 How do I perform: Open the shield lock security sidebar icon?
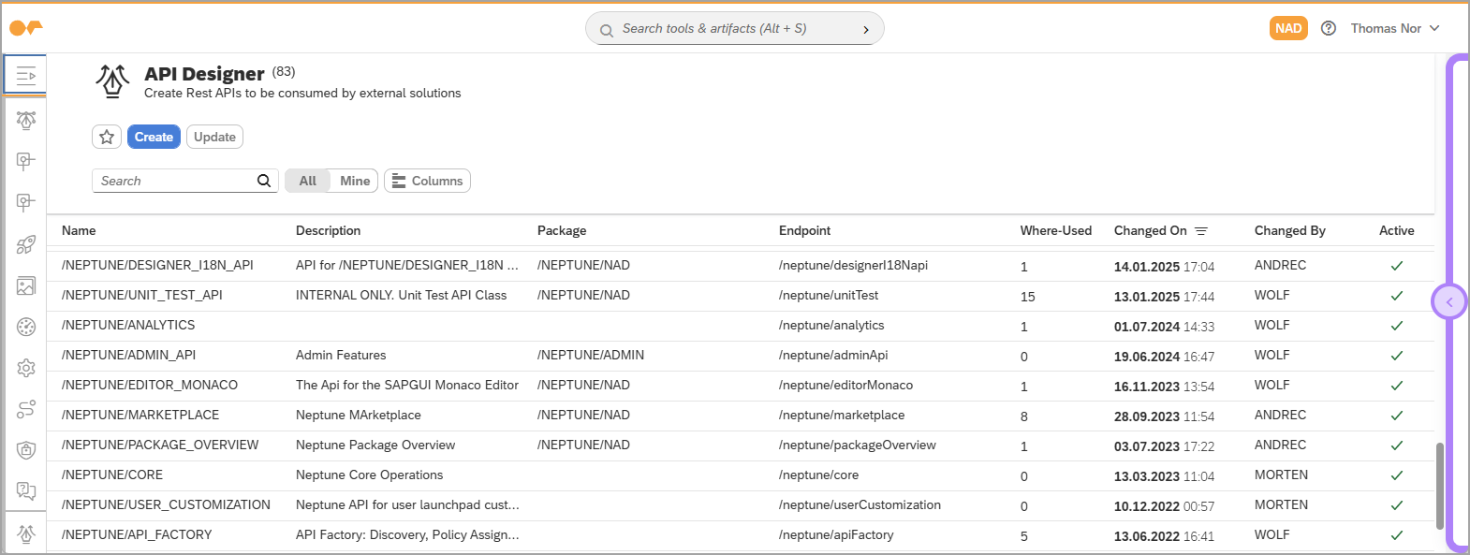[26, 450]
